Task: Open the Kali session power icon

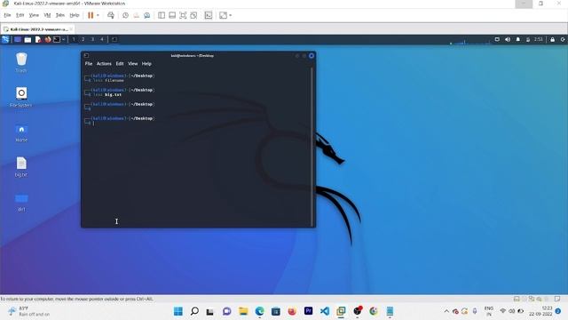Action: pos(563,39)
